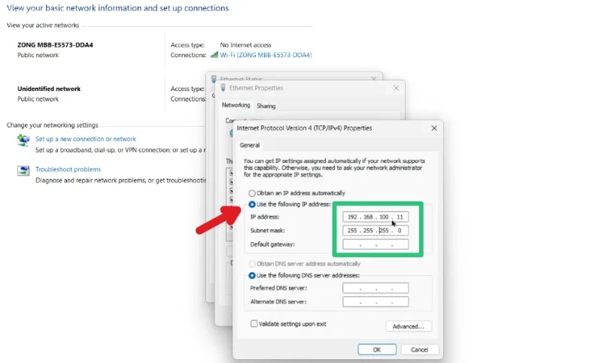Click the Troubleshoot problems icon
This screenshot has width=602, height=363.
point(23,171)
